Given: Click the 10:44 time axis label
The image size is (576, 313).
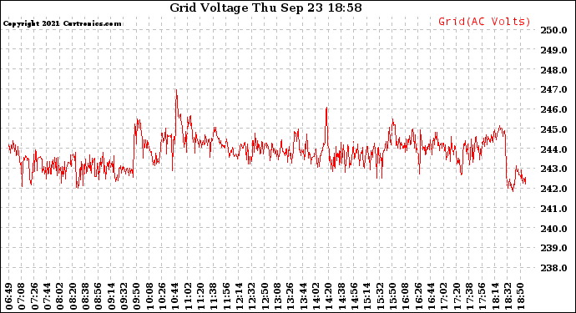Looking at the screenshot, I should (176, 296).
